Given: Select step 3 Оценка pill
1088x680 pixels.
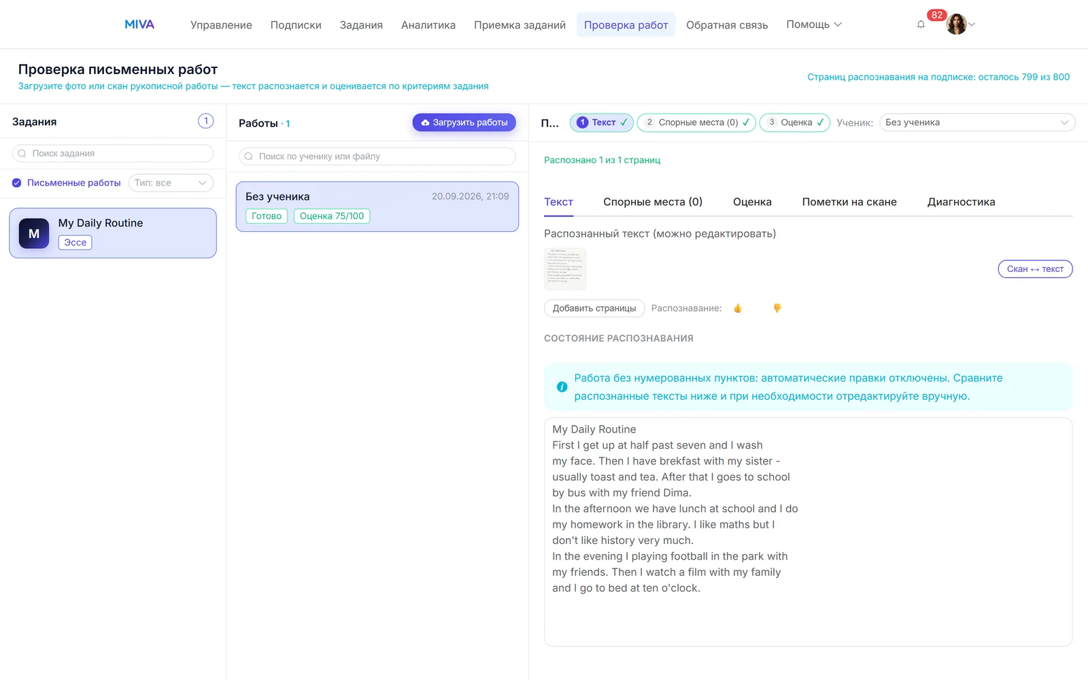Looking at the screenshot, I should [795, 122].
